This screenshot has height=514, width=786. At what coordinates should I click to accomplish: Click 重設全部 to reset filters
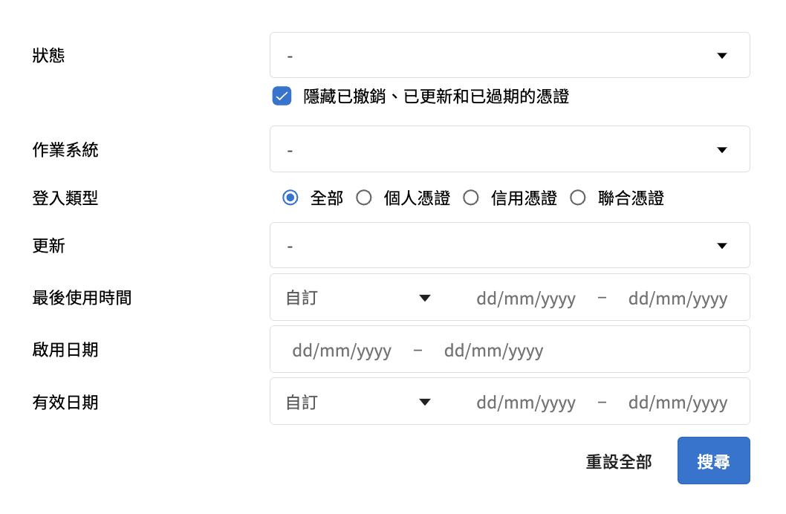[x=619, y=462]
